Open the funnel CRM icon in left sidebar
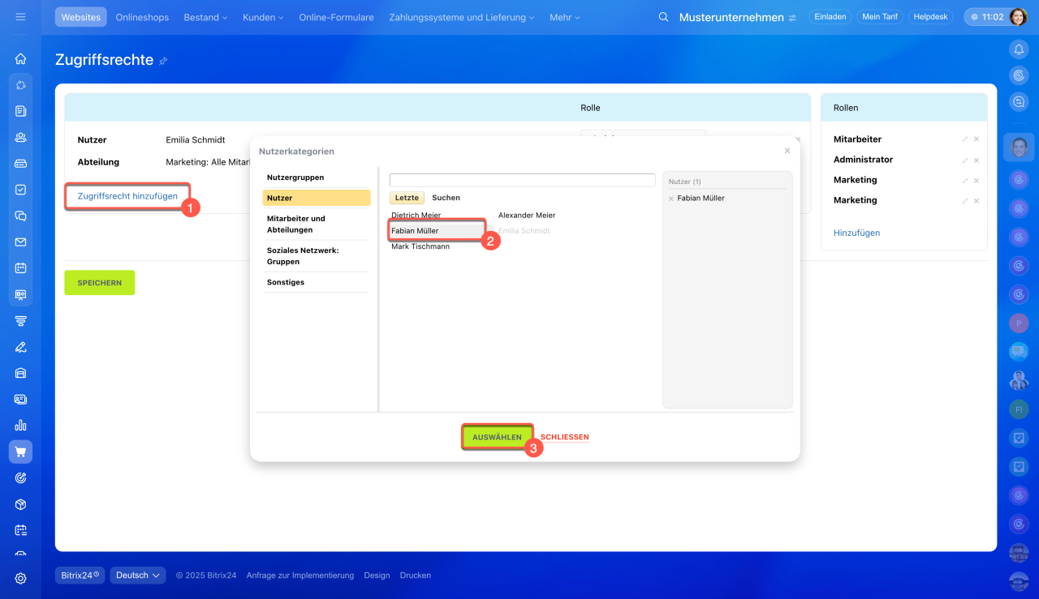This screenshot has height=599, width=1039. (x=20, y=320)
